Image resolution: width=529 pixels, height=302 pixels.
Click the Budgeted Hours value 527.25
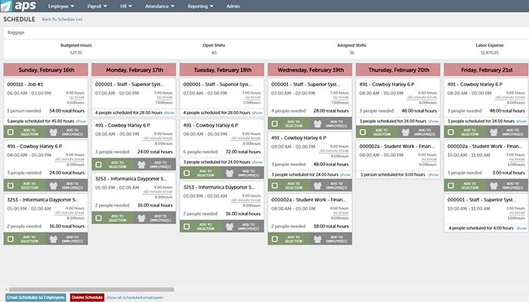[76, 53]
